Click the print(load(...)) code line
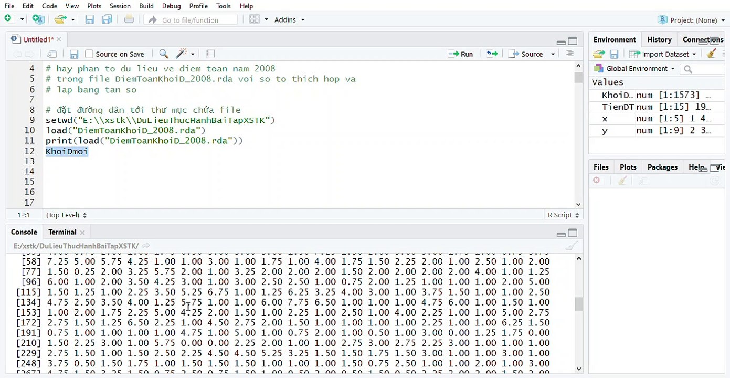730x378 pixels. [x=144, y=141]
